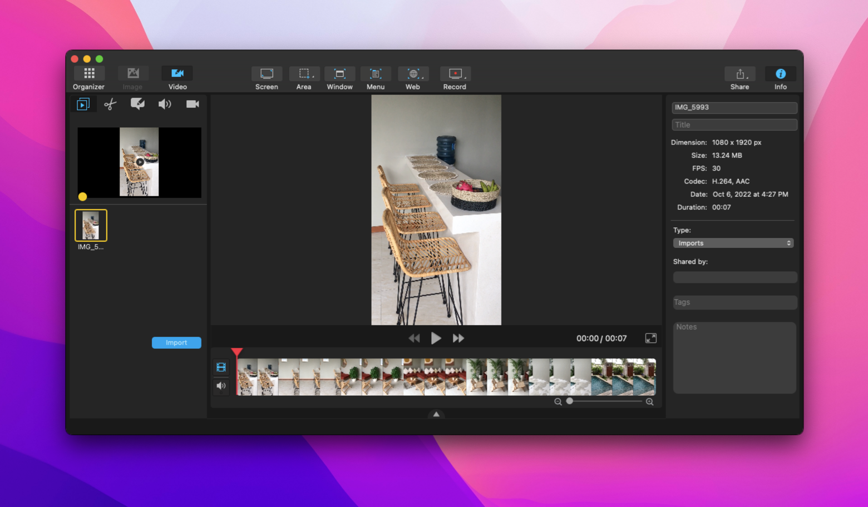The image size is (868, 507).
Task: Click the Tags field
Action: (x=735, y=302)
